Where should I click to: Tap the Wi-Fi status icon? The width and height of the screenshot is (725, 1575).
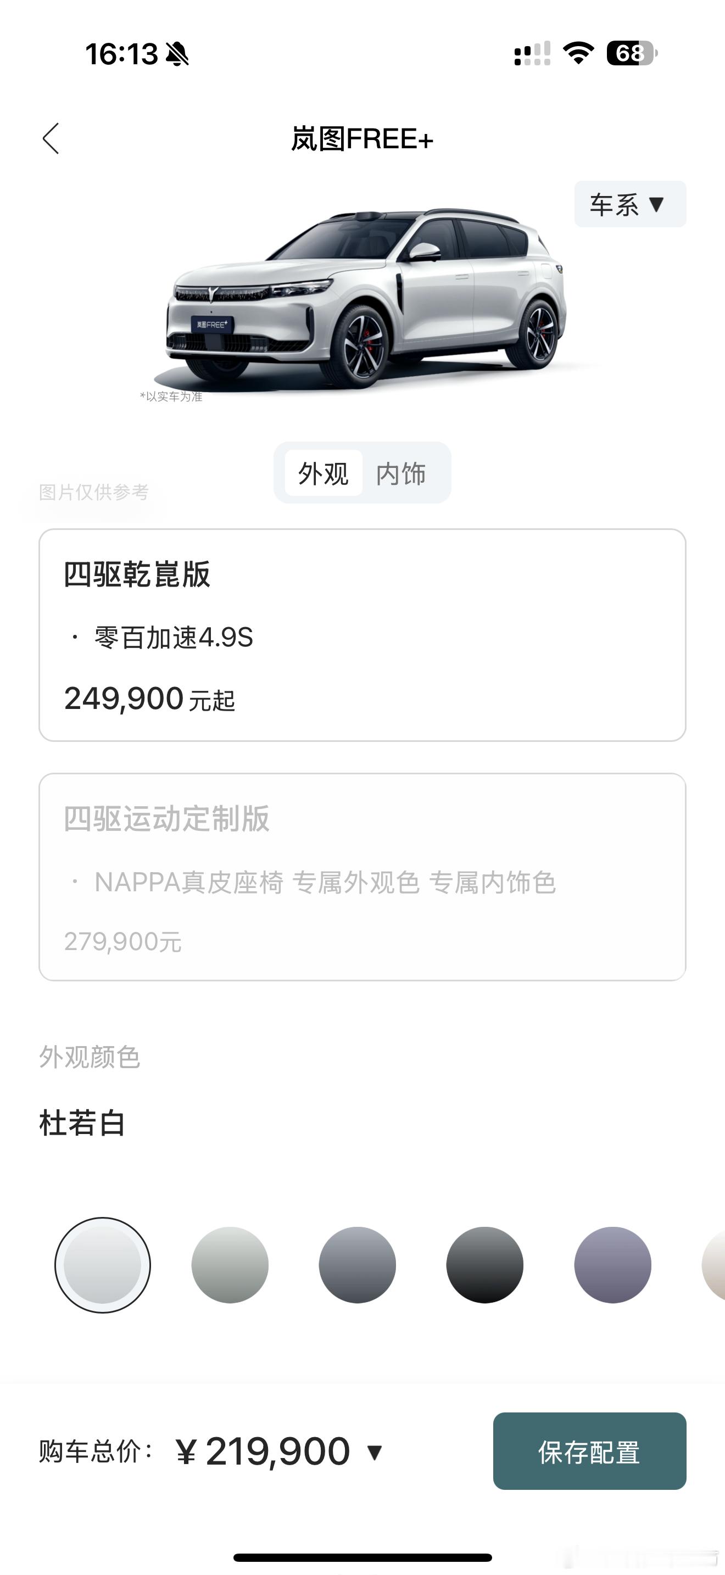pyautogui.click(x=578, y=53)
